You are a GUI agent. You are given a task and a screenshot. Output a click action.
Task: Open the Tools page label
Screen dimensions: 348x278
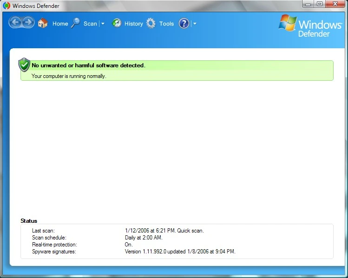[166, 24]
